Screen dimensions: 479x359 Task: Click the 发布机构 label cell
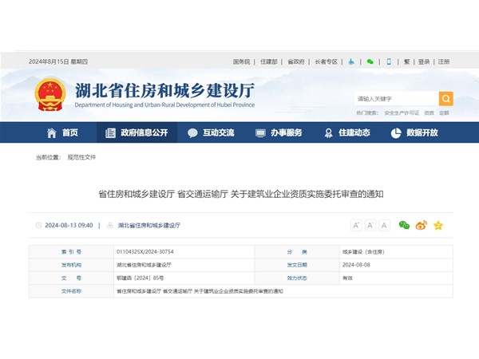point(71,265)
